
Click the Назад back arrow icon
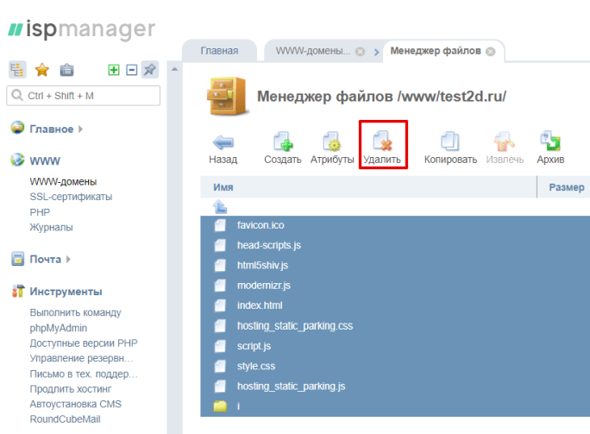(223, 142)
